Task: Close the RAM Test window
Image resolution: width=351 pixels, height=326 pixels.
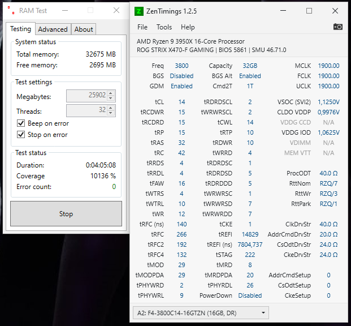Action: pos(116,10)
